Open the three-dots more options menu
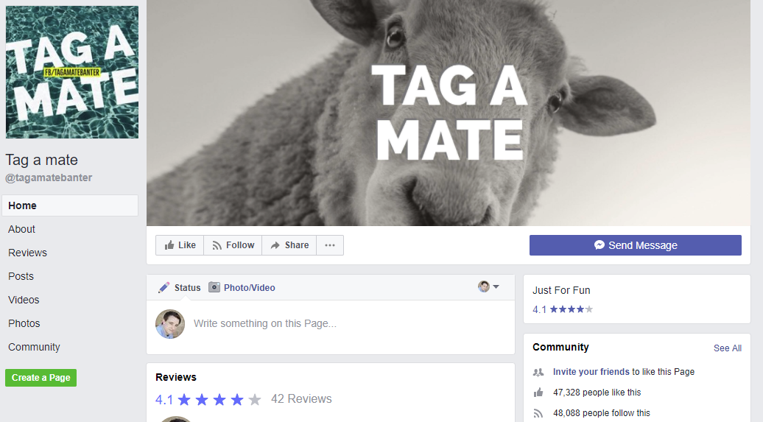This screenshot has height=422, width=763. tap(330, 245)
